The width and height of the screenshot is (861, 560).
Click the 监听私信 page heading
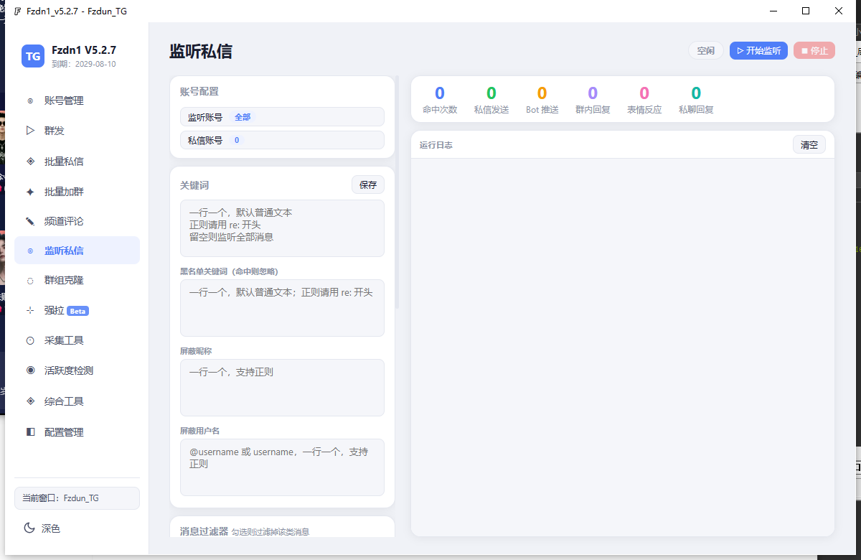click(x=201, y=52)
